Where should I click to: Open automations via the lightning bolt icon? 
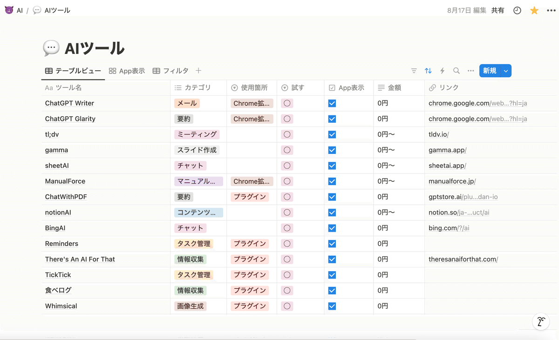[x=442, y=71]
